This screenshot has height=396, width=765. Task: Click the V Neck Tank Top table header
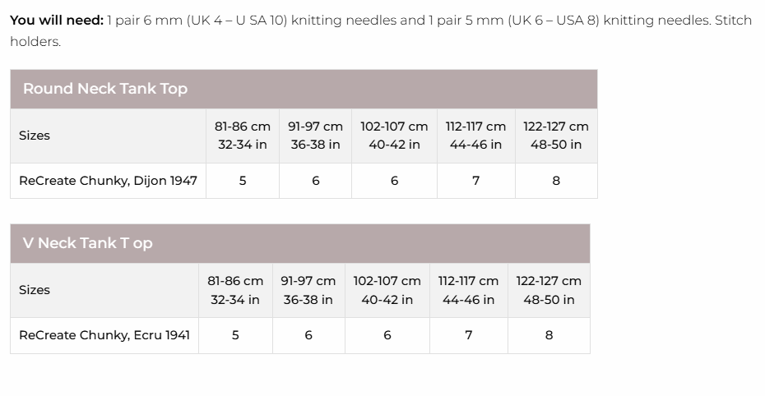87,243
